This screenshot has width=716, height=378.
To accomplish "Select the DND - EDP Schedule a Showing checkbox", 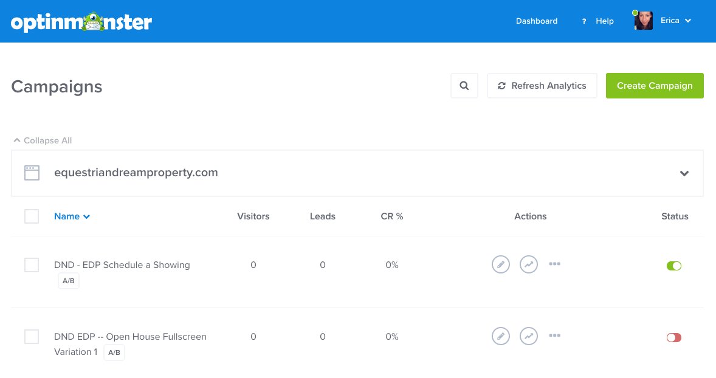I will pos(32,265).
